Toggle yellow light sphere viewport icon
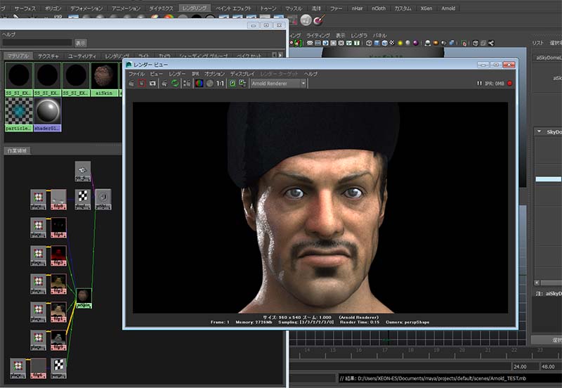This screenshot has height=388, width=562. (400, 43)
